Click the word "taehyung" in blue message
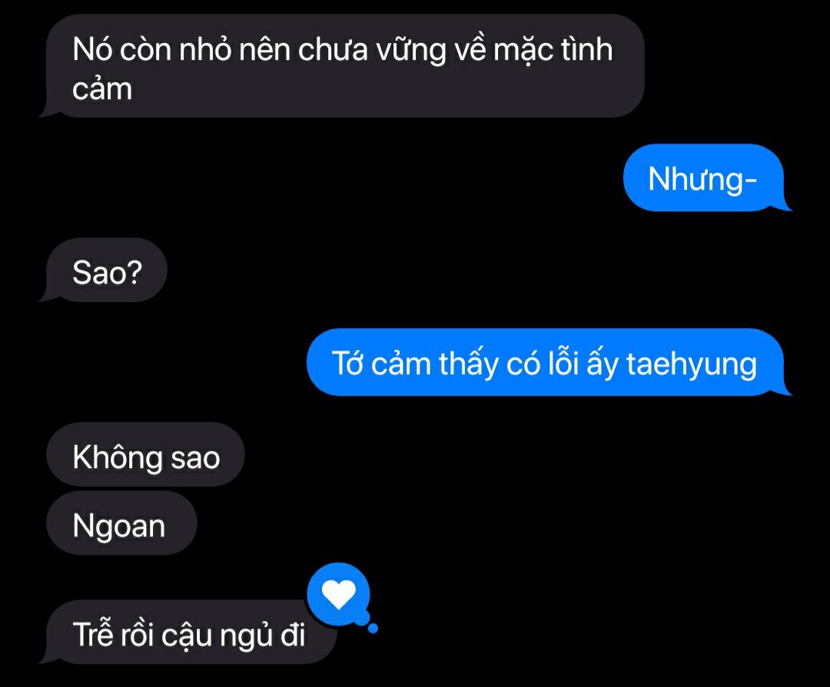Screen dimensions: 830x687 (x=692, y=366)
